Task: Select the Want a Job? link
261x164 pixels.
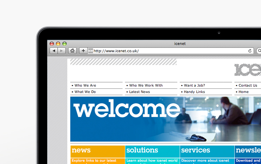Action: (194, 85)
